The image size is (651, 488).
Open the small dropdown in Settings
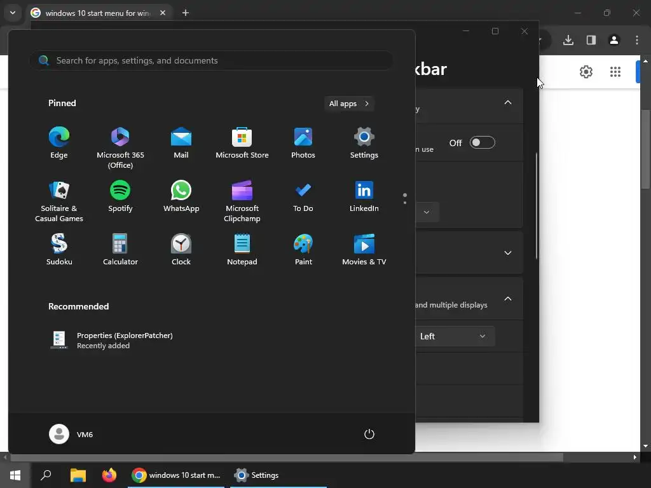[x=427, y=212]
